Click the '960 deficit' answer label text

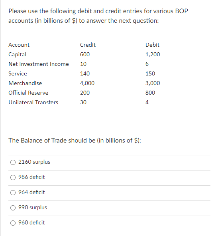pyautogui.click(x=31, y=222)
